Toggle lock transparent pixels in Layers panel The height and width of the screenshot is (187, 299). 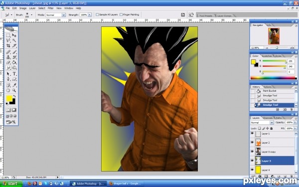click(x=259, y=129)
